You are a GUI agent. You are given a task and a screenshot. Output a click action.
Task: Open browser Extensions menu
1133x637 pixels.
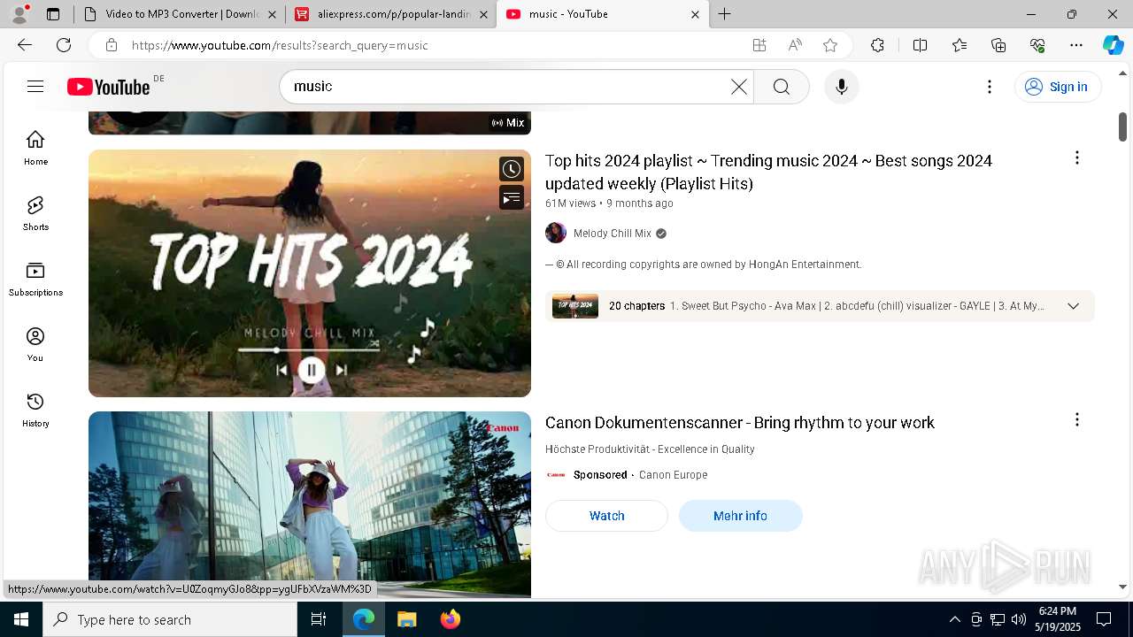point(877,45)
